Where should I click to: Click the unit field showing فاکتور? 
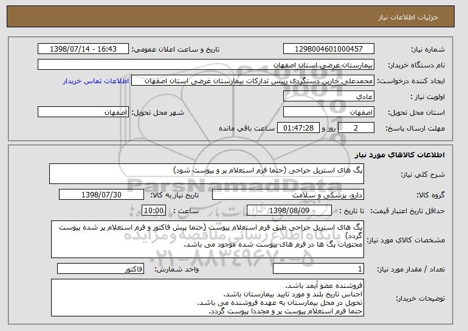100,268
